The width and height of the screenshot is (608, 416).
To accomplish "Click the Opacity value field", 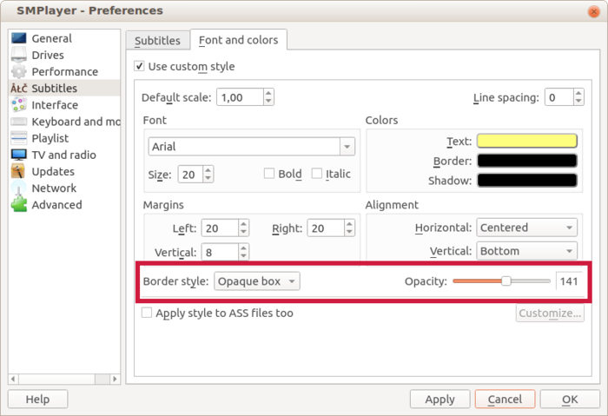I will point(569,281).
